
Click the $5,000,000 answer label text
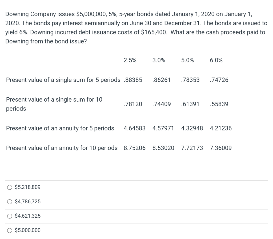pos(27,230)
